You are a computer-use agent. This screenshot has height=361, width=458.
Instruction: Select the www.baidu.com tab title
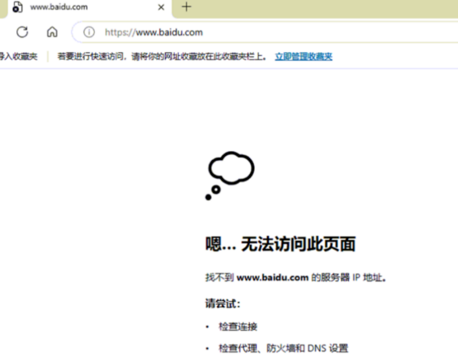(x=59, y=8)
